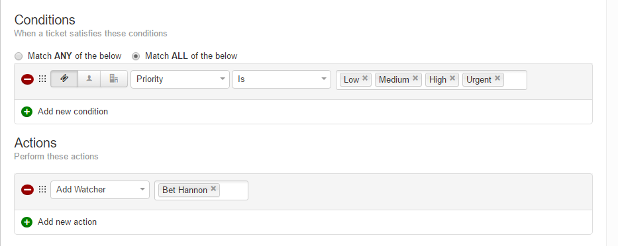
Task: Select the contact fields icon
Action: (x=89, y=79)
